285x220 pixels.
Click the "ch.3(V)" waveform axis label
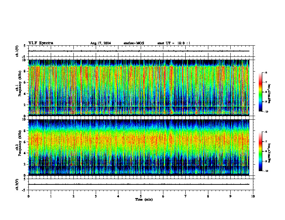point(17,184)
